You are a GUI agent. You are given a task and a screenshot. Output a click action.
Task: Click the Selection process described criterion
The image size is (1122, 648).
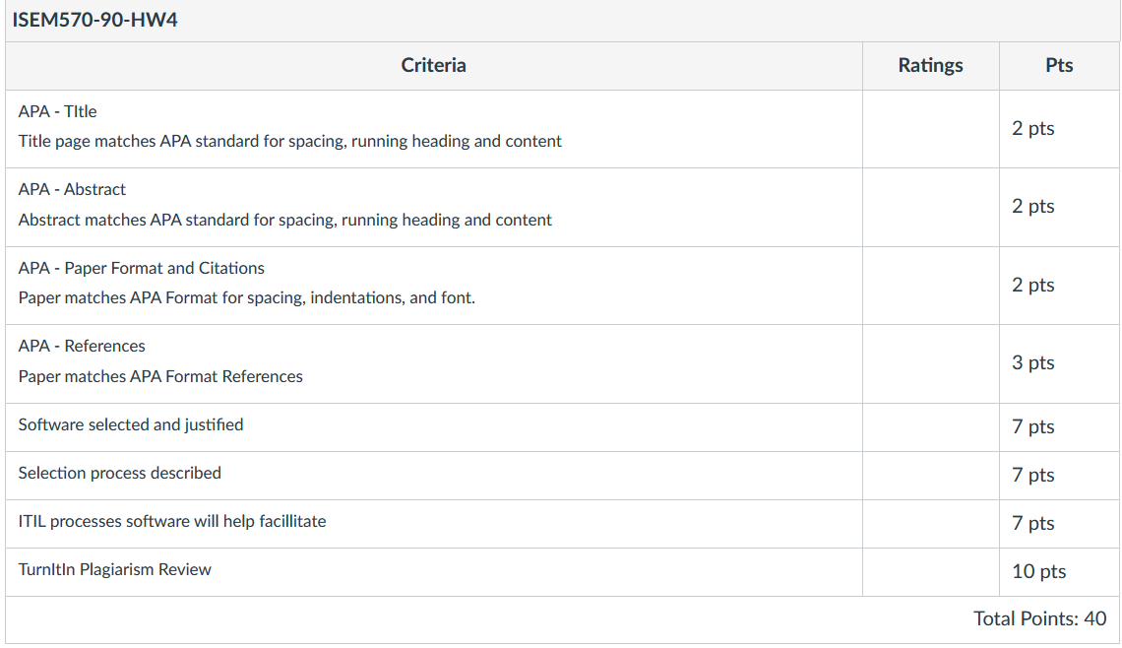119,474
